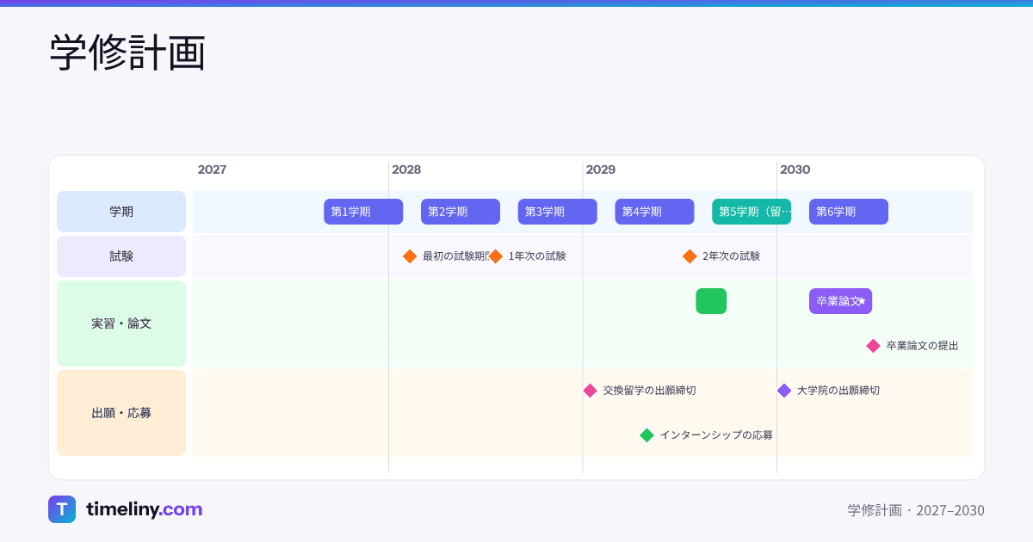Screen dimensions: 1033x542
Task: Click the 交換留学の出願締切 label text
Action: point(649,391)
